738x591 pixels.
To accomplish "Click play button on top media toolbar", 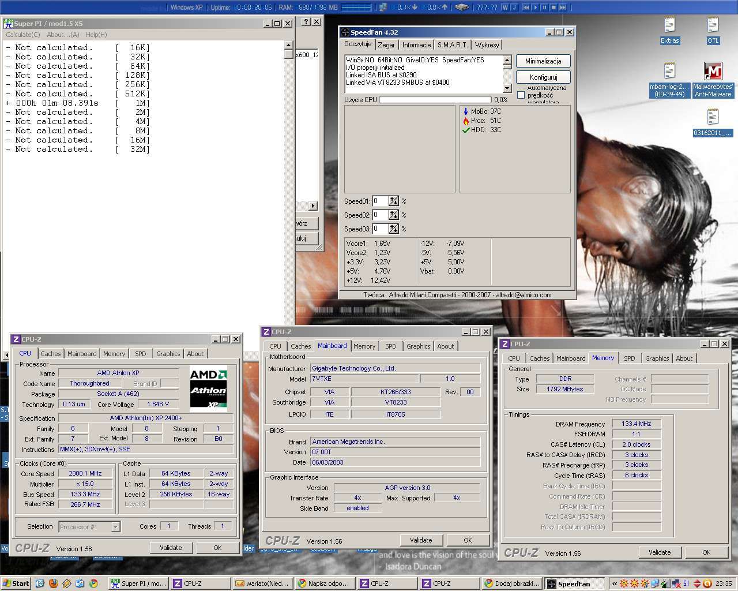I will (x=536, y=8).
